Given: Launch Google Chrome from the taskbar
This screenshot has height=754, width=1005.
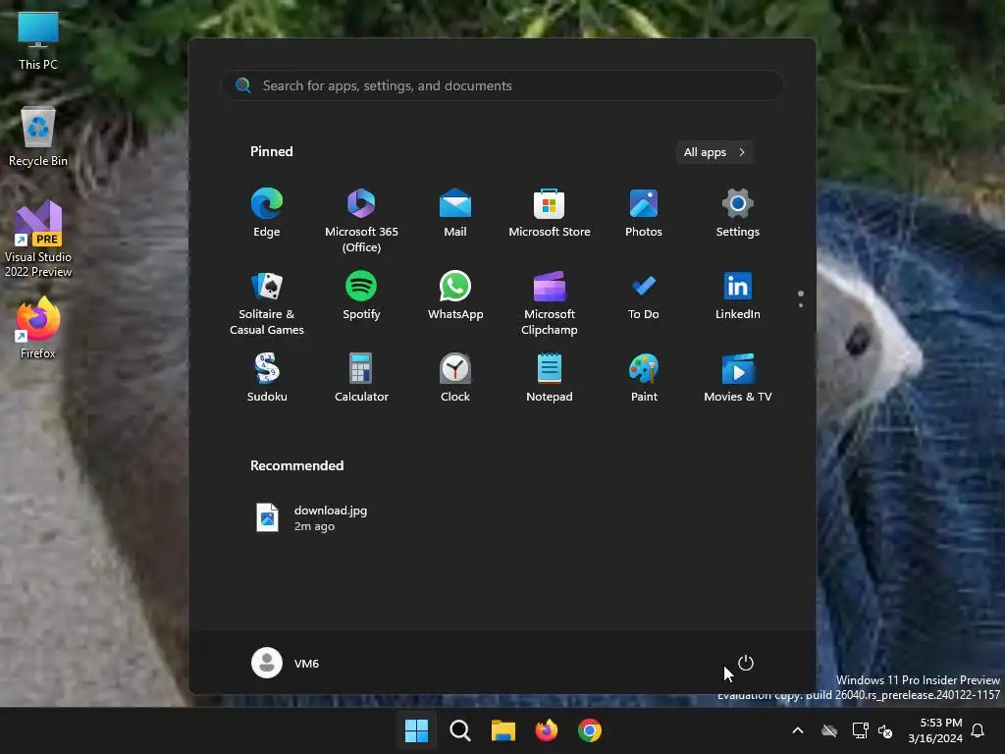Looking at the screenshot, I should click(x=590, y=730).
